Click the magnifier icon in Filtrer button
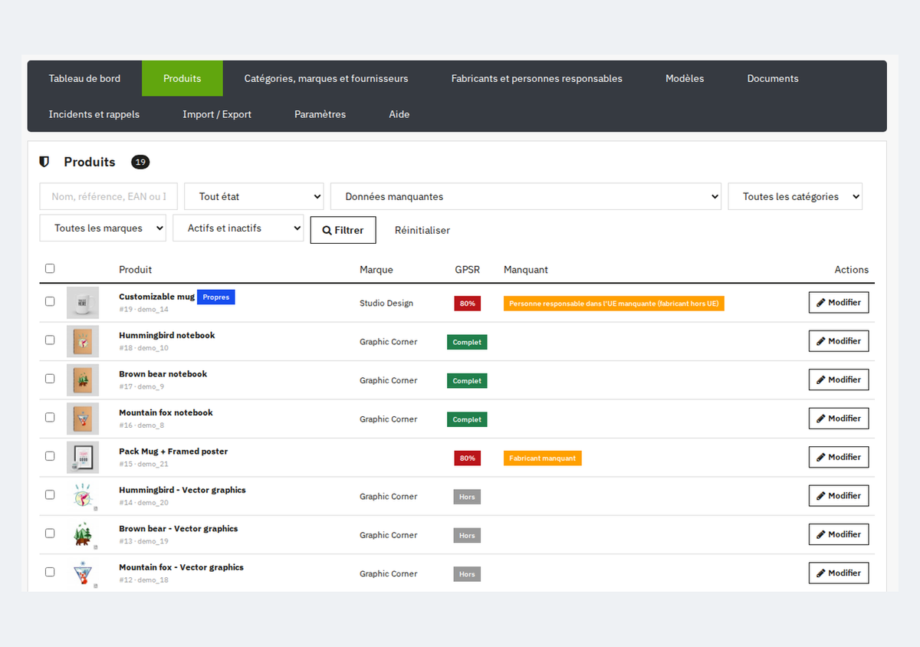920x647 pixels. click(327, 231)
